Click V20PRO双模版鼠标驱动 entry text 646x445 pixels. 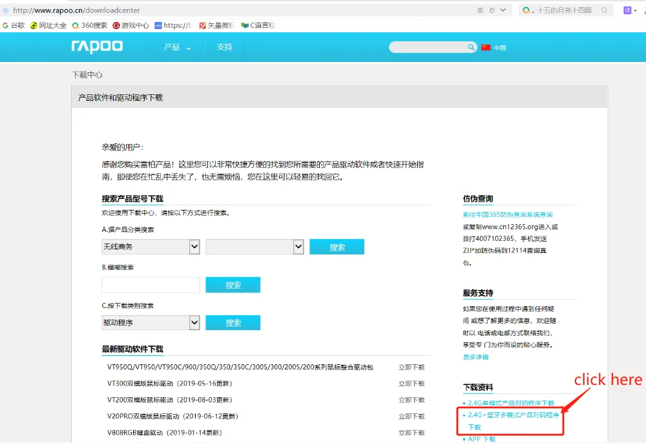172,417
